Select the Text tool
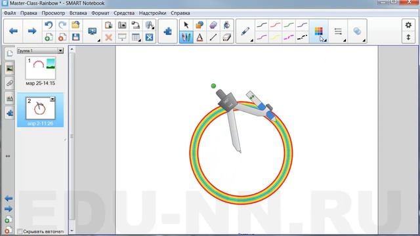 click(199, 37)
